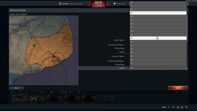The height and width of the screenshot is (111, 197).
Task: Click the Dover sector on the map
Action: pyautogui.click(x=58, y=59)
